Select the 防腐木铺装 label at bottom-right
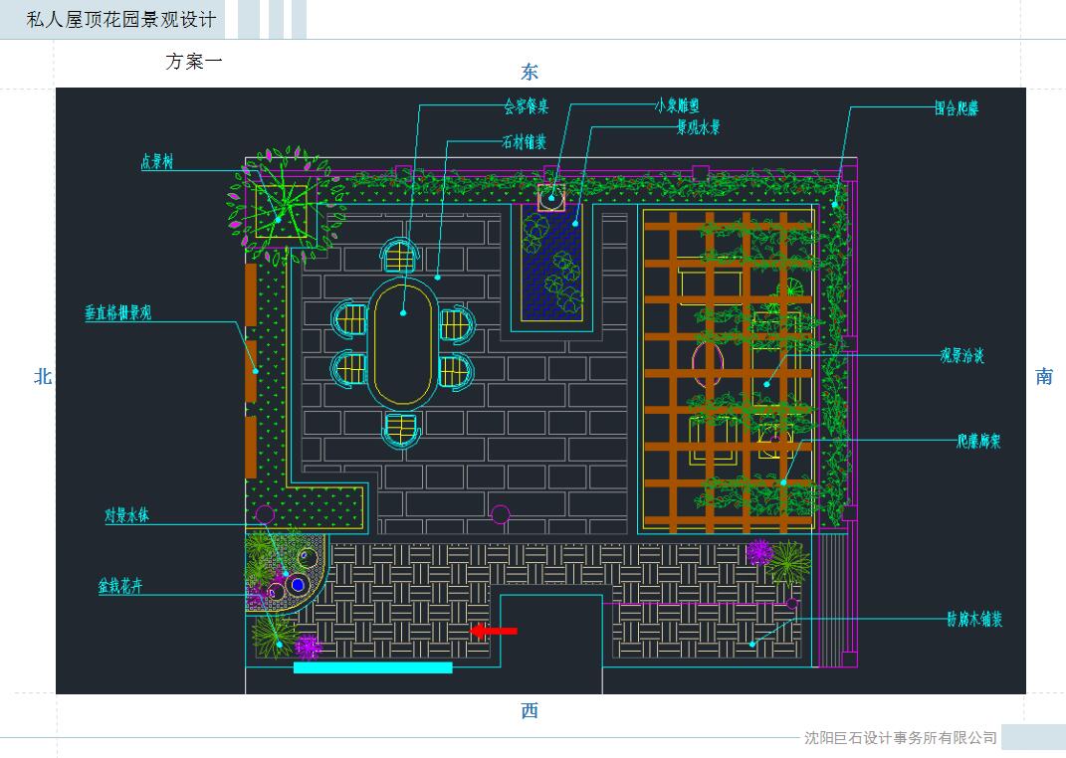Screen dimensions: 1066x758 (x=973, y=619)
